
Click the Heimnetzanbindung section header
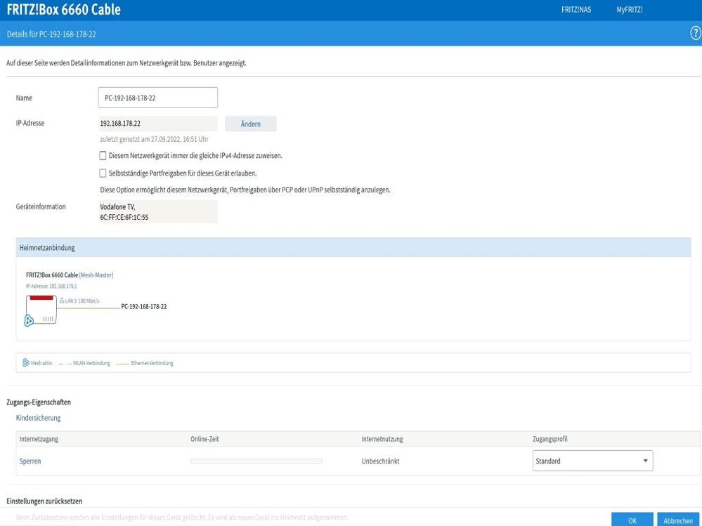pos(353,247)
